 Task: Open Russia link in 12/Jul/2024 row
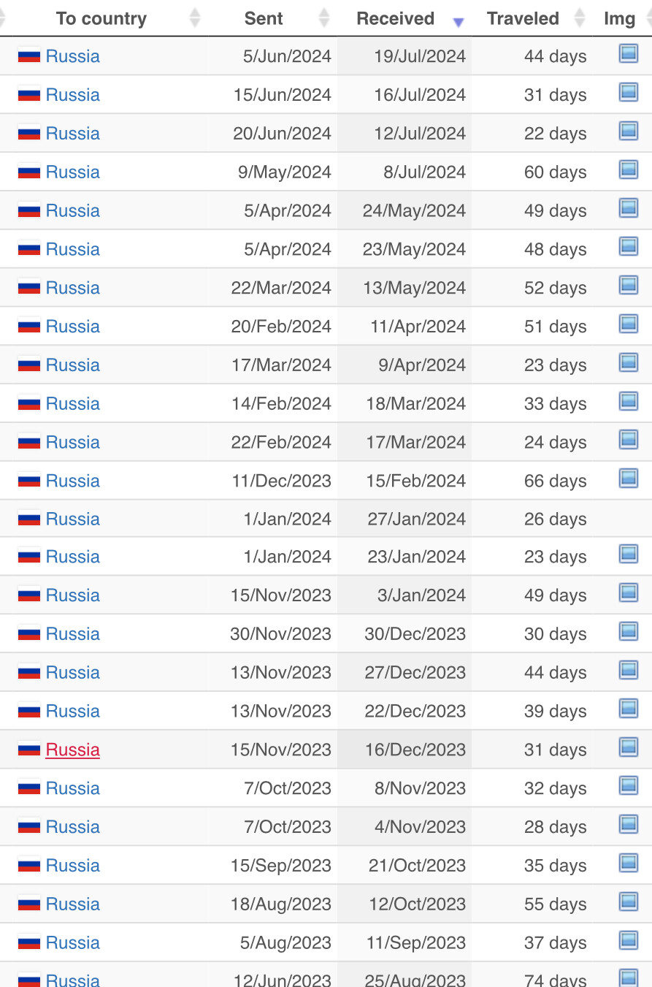[72, 134]
